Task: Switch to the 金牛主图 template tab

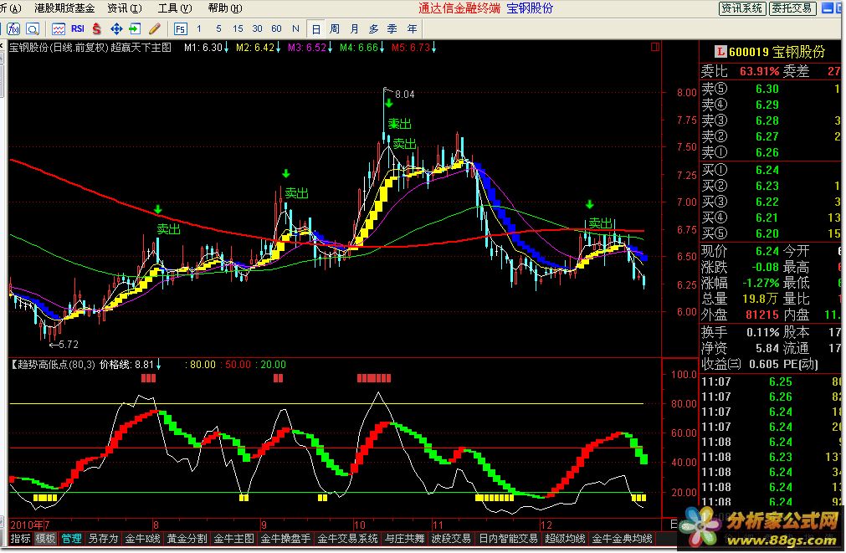Action: 234,539
